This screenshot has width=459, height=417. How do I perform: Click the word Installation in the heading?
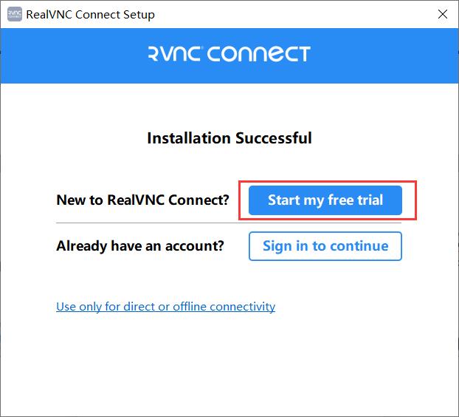click(x=189, y=138)
